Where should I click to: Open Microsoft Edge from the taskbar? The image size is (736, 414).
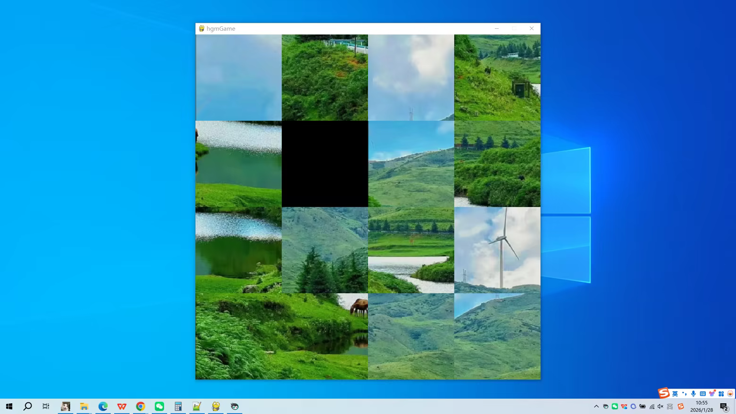click(103, 406)
